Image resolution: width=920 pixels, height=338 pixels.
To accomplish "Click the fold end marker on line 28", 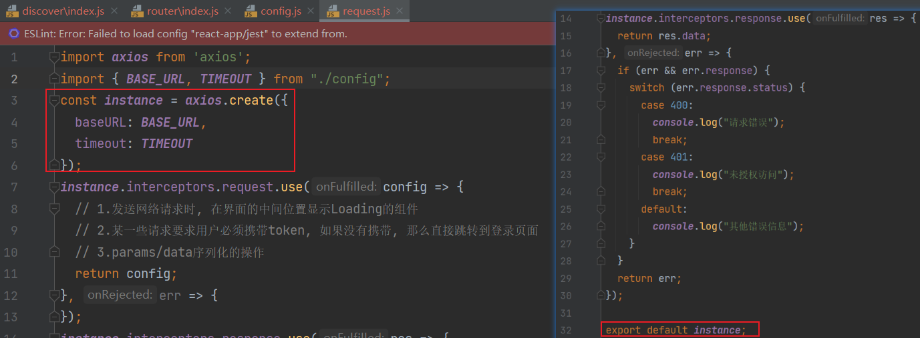I will click(600, 261).
